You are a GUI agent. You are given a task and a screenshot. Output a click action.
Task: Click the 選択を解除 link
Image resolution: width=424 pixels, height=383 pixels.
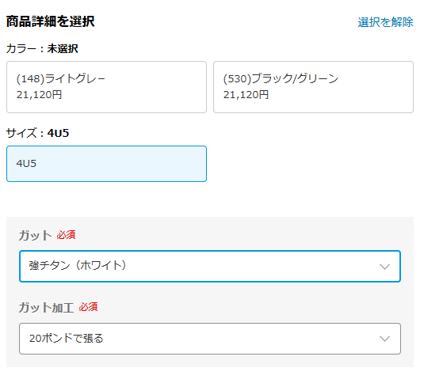(x=385, y=22)
